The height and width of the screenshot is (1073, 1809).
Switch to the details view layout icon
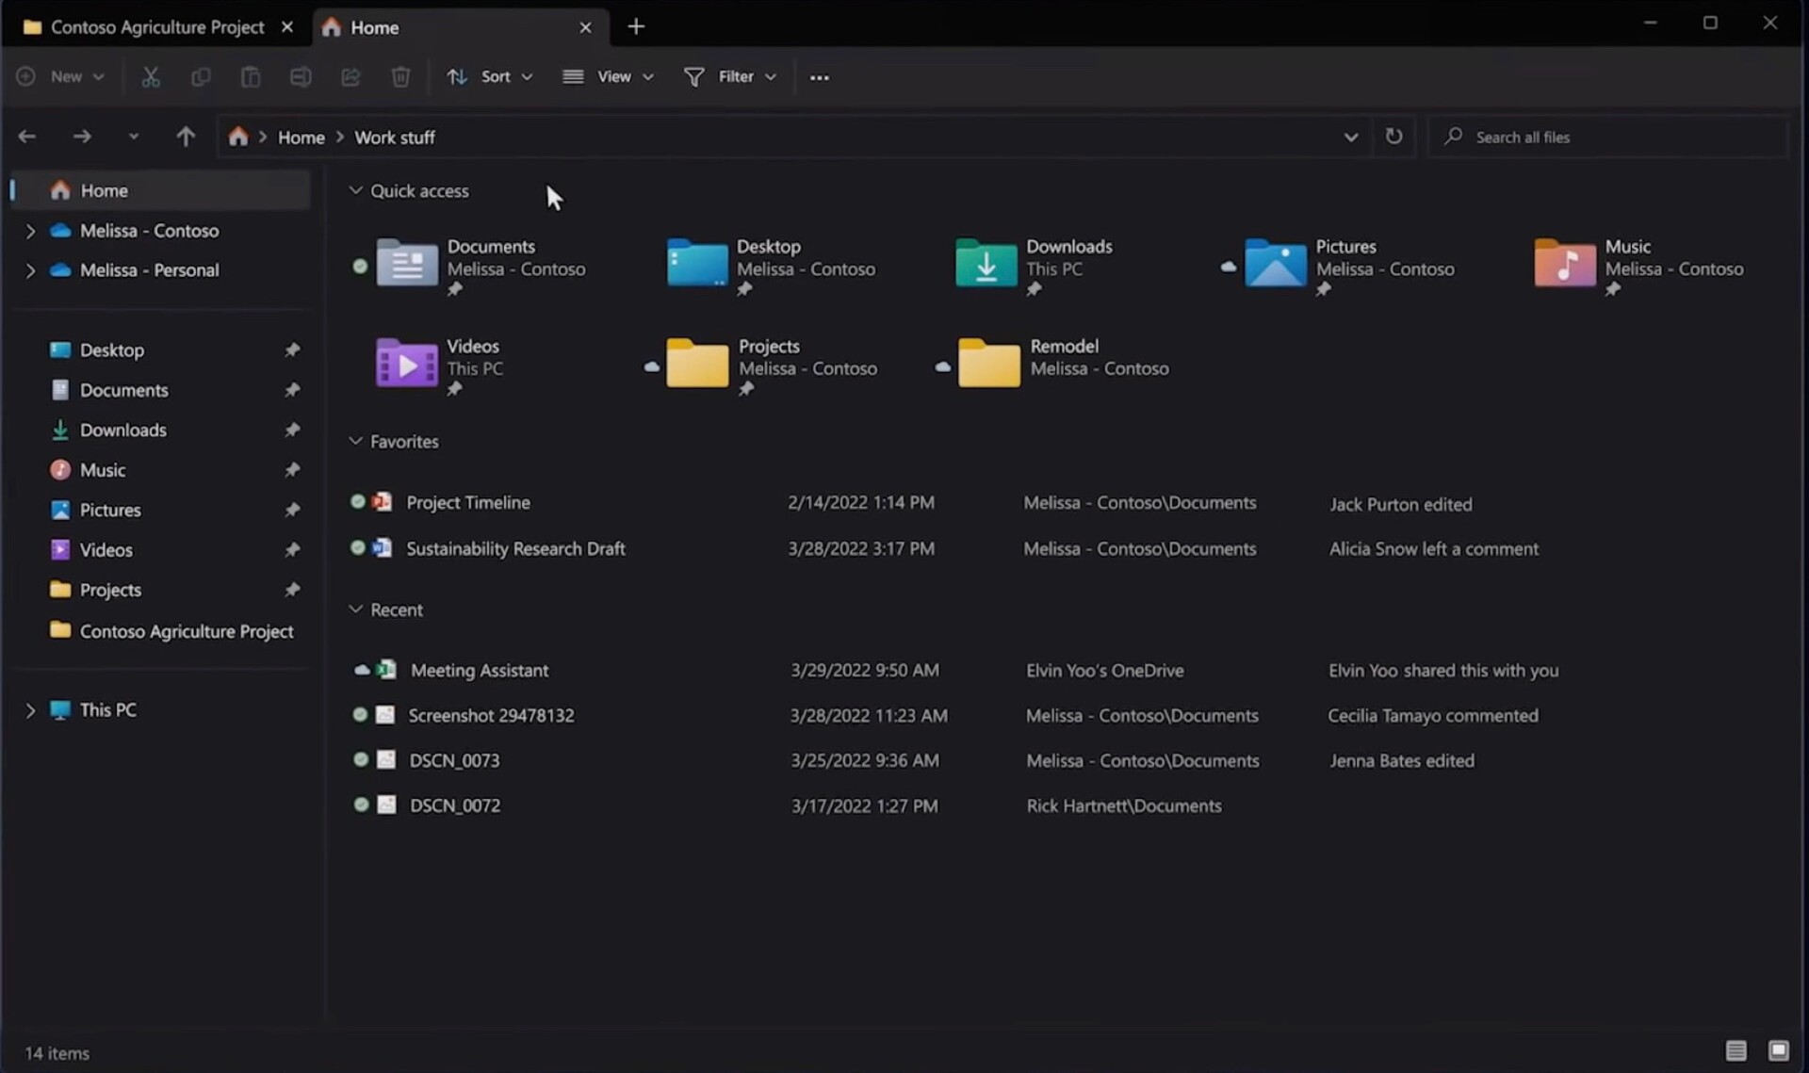tap(1736, 1050)
